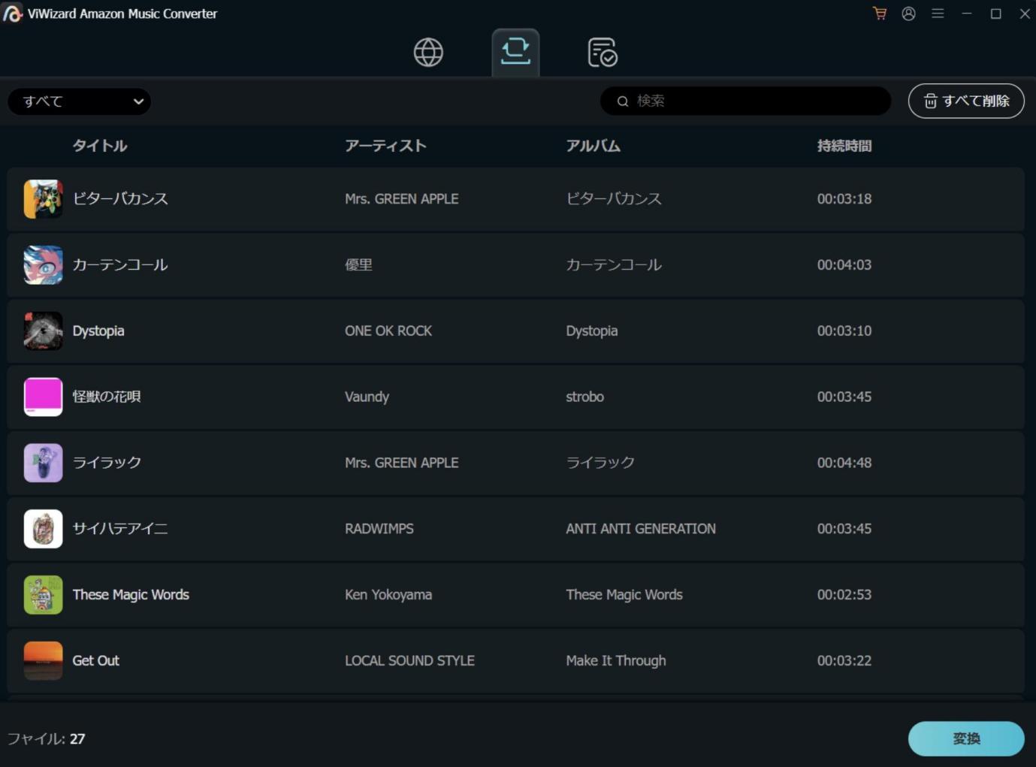Click duration 00:03:22
1036x767 pixels.
coord(844,660)
